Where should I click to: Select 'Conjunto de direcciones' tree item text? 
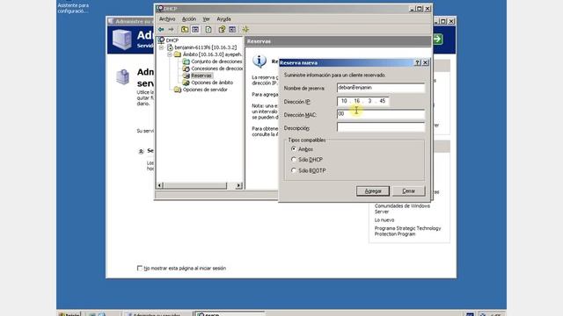tap(216, 61)
